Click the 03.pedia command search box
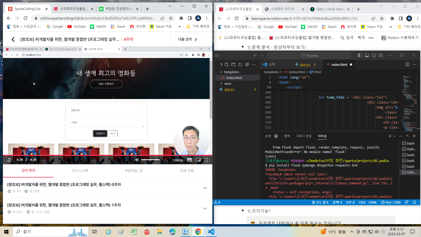The image size is (421, 237). click(x=309, y=55)
